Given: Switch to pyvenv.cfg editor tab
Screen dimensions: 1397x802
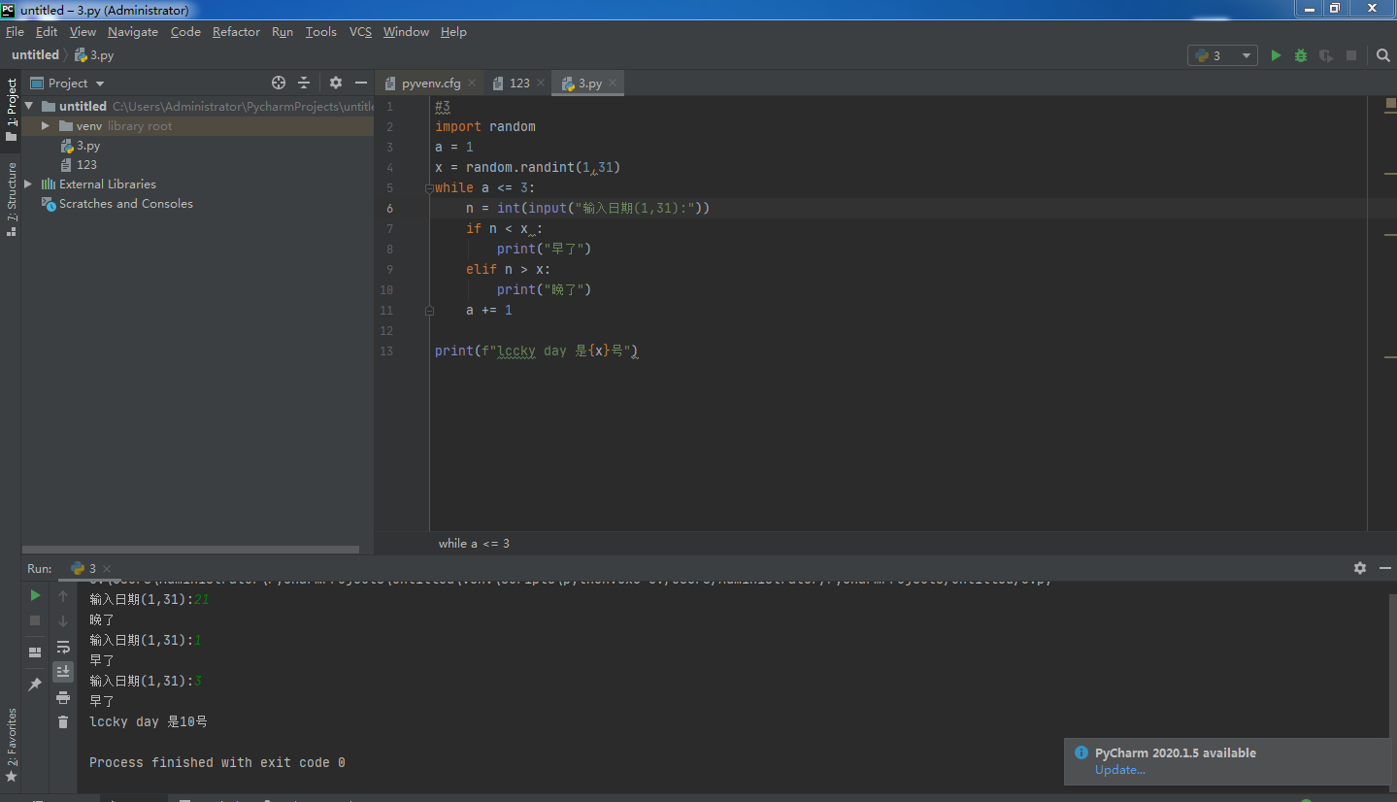Looking at the screenshot, I should pyautogui.click(x=431, y=84).
